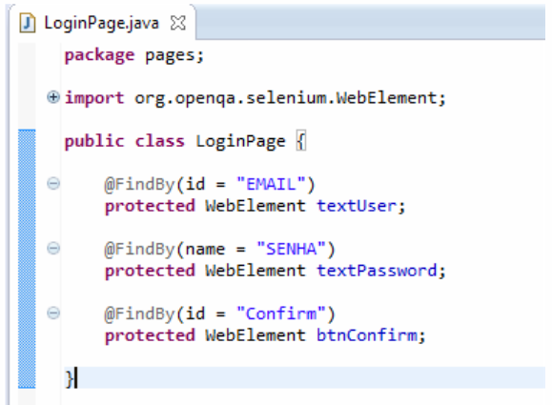Screen dimensions: 552x405
Task: Click the package keyword on the first line
Action: [x=99, y=55]
